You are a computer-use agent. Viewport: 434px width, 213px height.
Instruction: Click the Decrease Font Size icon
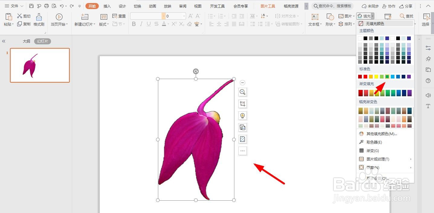coord(198,16)
